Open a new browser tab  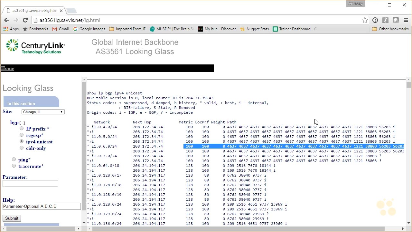71,11
